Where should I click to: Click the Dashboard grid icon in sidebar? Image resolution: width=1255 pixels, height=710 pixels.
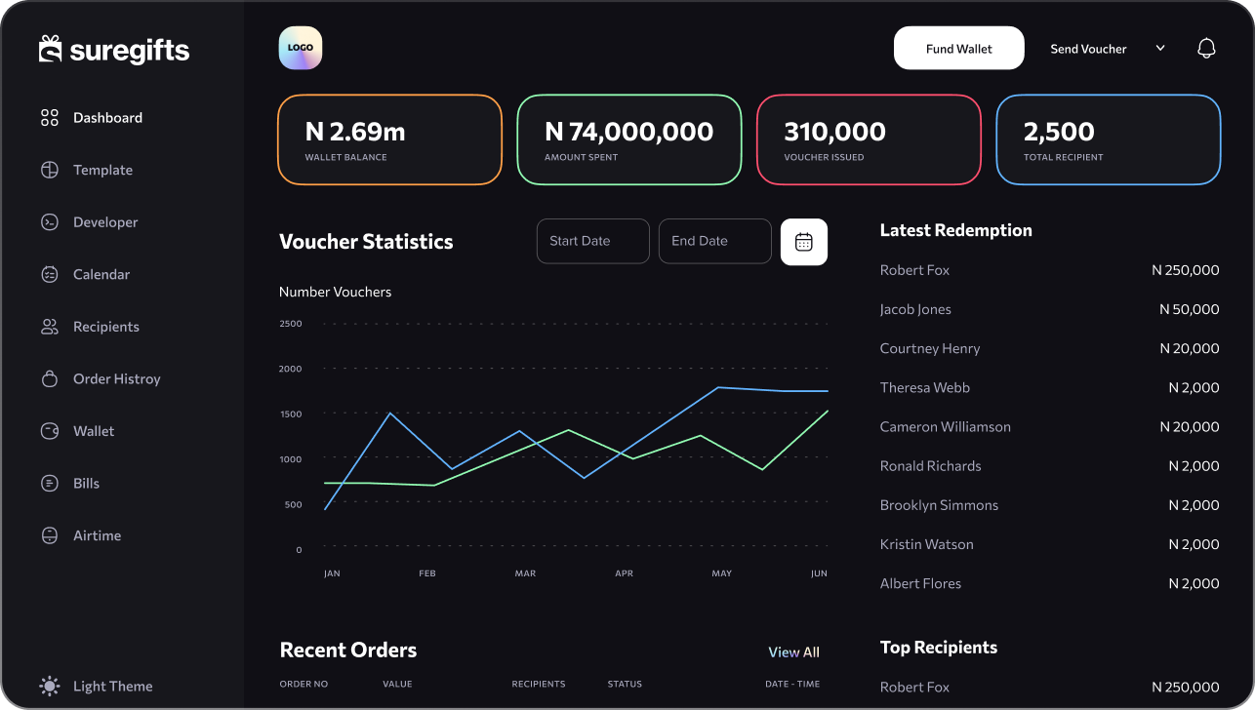[50, 118]
